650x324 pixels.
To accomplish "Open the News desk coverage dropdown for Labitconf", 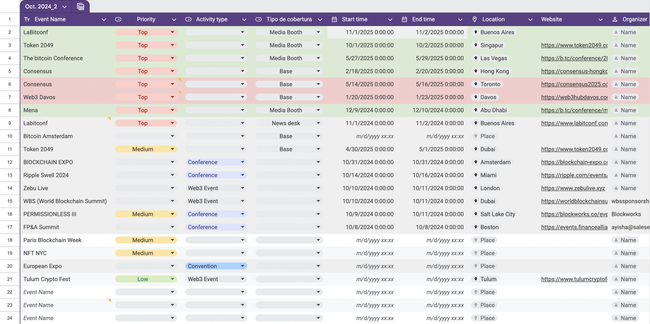I will [289, 123].
